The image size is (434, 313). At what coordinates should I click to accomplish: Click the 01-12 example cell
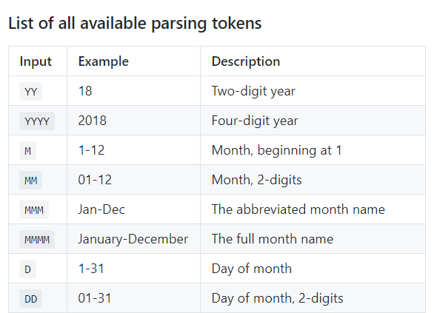click(x=133, y=180)
